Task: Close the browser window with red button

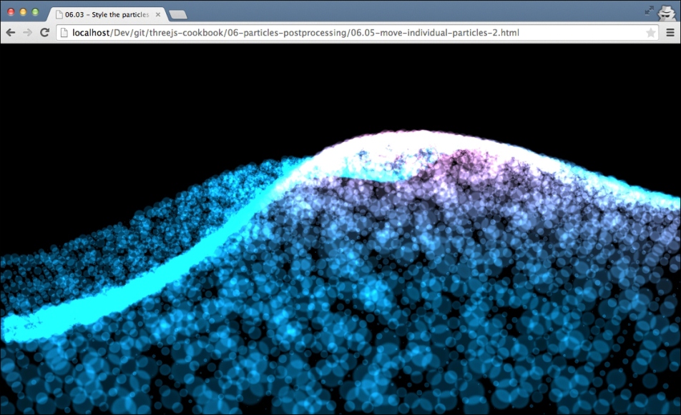Action: point(11,12)
